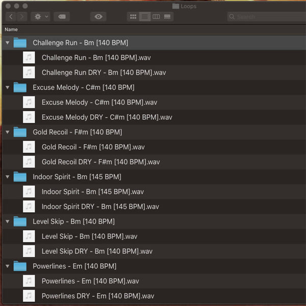Select the Indoor Spirit folder icon
This screenshot has width=306, height=306.
[x=20, y=177]
